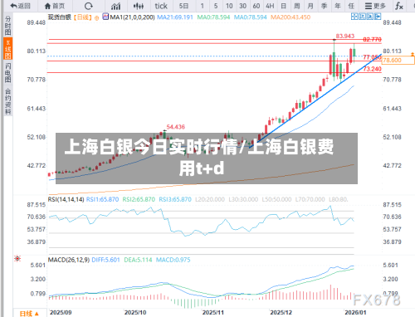415x317 pixels.
Task: Click the MACD(26,12,9) indicator label
Action: pos(69,260)
